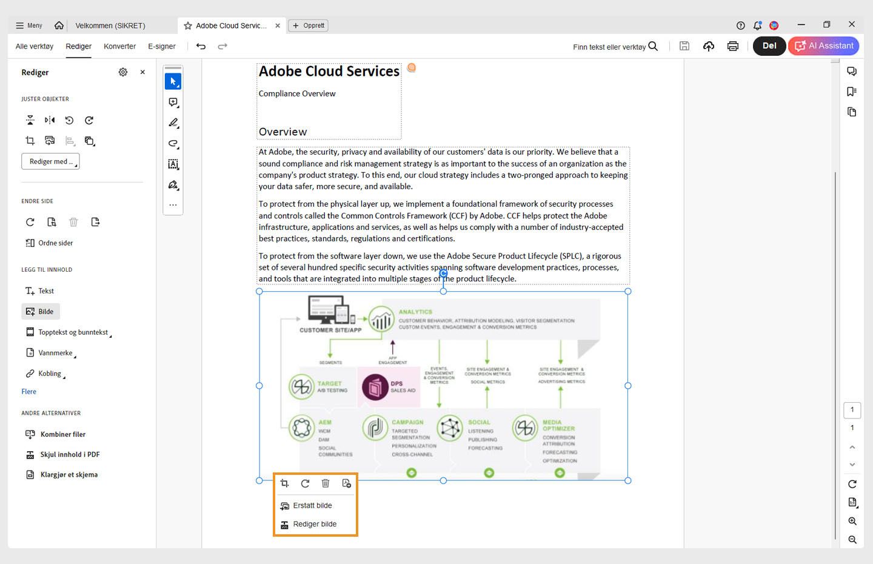Select the Crop image tool in the context toolbar
This screenshot has width=873, height=564.
pyautogui.click(x=284, y=483)
